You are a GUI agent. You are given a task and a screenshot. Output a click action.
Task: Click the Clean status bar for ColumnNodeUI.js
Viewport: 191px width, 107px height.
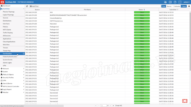142,18
